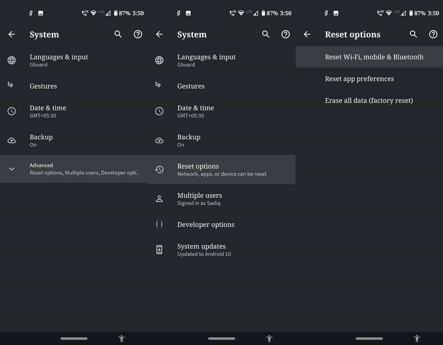Select Reset app preferences
Screen dimensions: 443x345
pyautogui.click(x=369, y=78)
